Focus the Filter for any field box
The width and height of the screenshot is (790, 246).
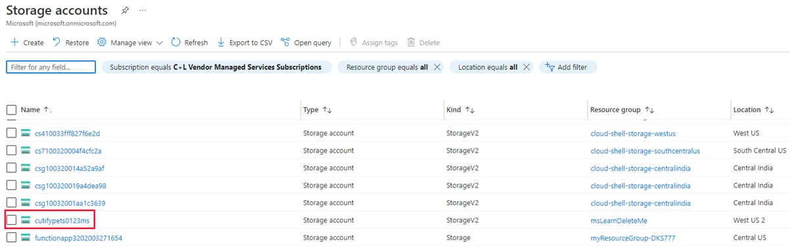click(x=51, y=67)
